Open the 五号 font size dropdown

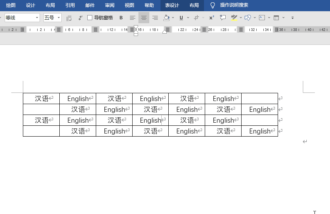(x=59, y=18)
